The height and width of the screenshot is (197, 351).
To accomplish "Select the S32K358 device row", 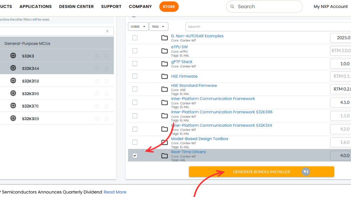I will (57, 81).
